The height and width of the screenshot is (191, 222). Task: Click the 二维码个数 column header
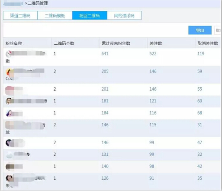click(x=64, y=43)
